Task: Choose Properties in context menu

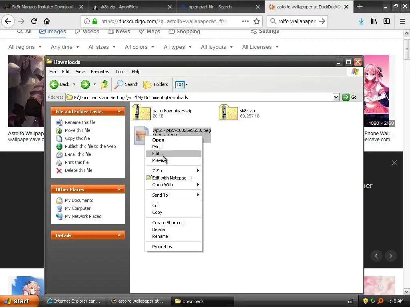Action: click(174, 247)
